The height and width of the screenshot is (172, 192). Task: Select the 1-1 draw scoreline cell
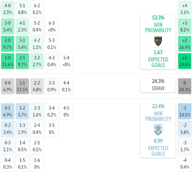pos(22,86)
